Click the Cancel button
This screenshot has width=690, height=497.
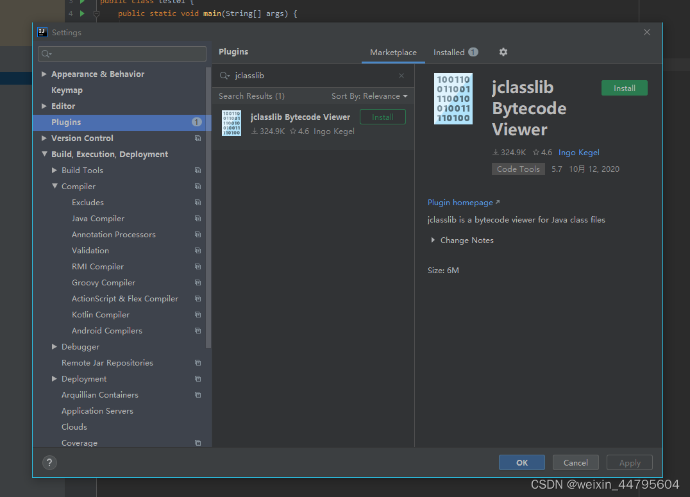(576, 462)
